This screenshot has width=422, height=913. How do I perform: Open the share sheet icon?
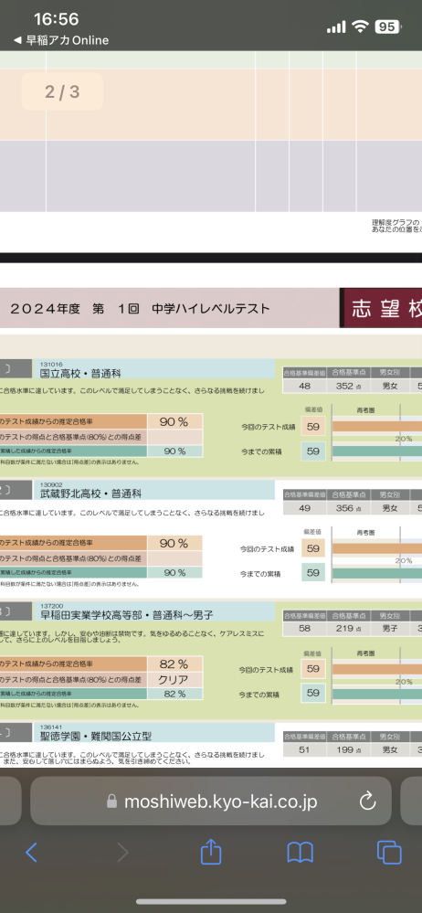(211, 851)
